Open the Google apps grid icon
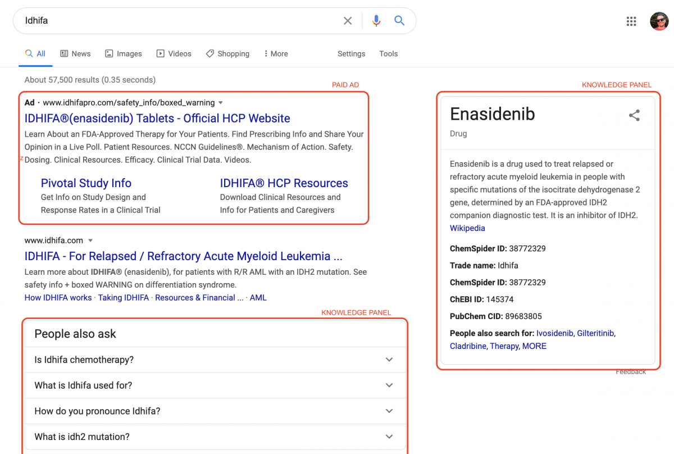Image resolution: width=674 pixels, height=454 pixels. (x=631, y=21)
